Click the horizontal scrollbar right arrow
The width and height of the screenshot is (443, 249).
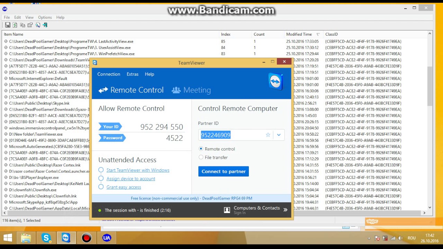(424, 213)
